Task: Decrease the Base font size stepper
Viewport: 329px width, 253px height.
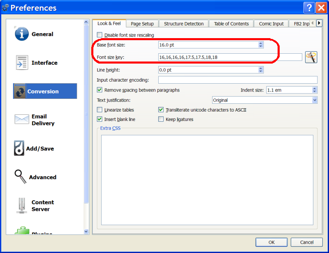Action: 261,46
